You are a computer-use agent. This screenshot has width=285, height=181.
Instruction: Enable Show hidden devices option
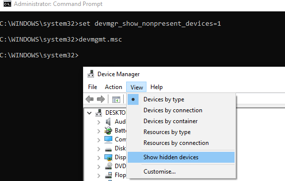pos(181,157)
